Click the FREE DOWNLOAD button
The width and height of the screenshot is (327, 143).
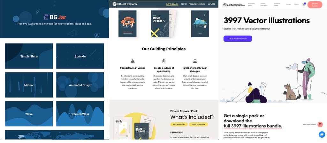coord(179,124)
